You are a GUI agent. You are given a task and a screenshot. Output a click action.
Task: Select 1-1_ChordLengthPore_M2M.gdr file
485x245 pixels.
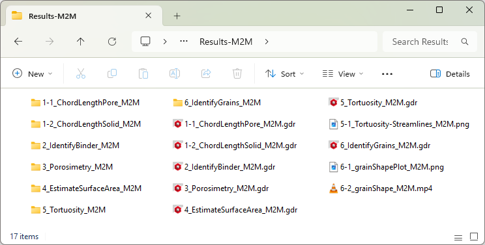(x=235, y=124)
